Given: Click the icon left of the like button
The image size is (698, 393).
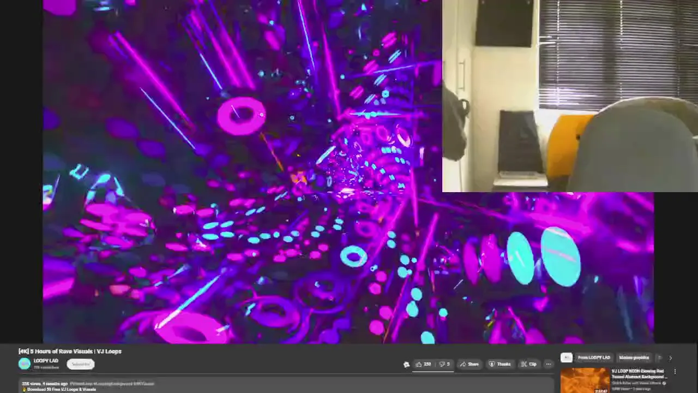Looking at the screenshot, I should pos(406,364).
